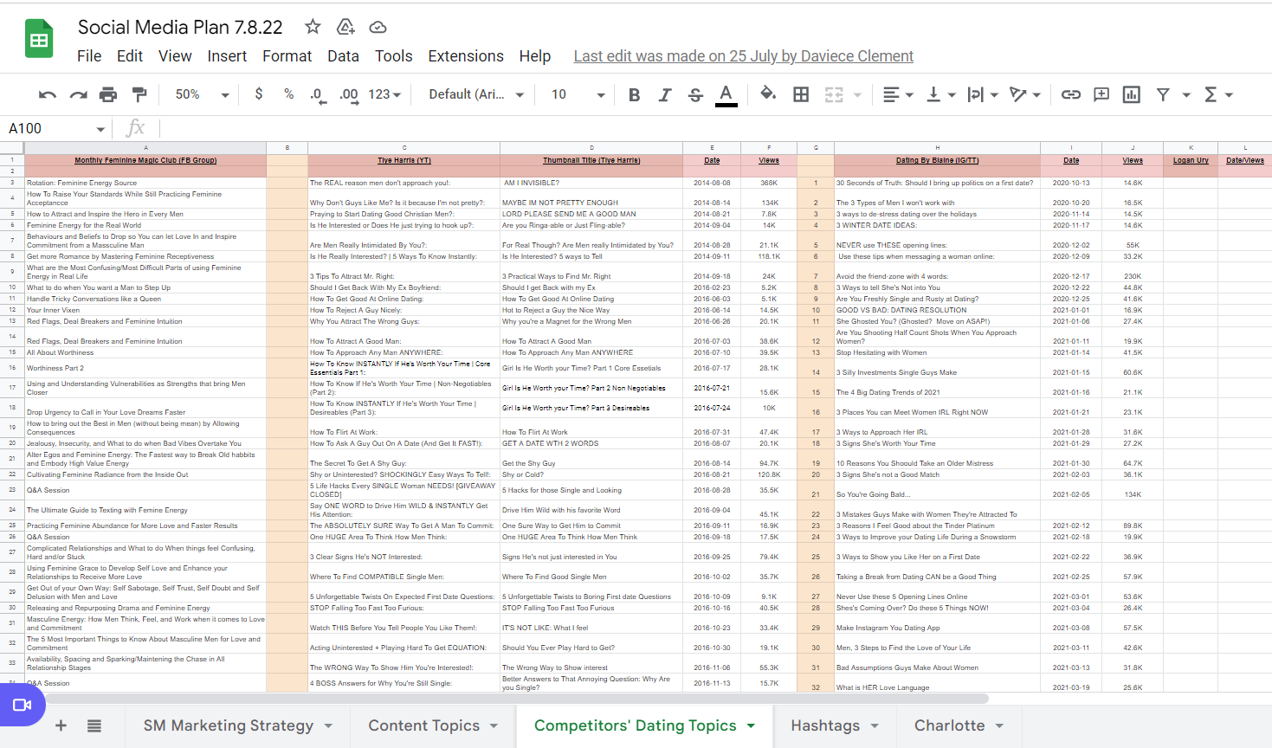The height and width of the screenshot is (748, 1272).
Task: Activate the Paint format roller
Action: [139, 94]
